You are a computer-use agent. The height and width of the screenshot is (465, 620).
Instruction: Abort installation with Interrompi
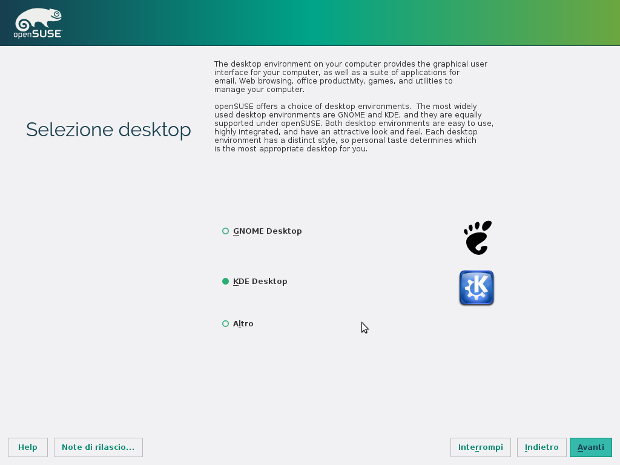pos(480,447)
